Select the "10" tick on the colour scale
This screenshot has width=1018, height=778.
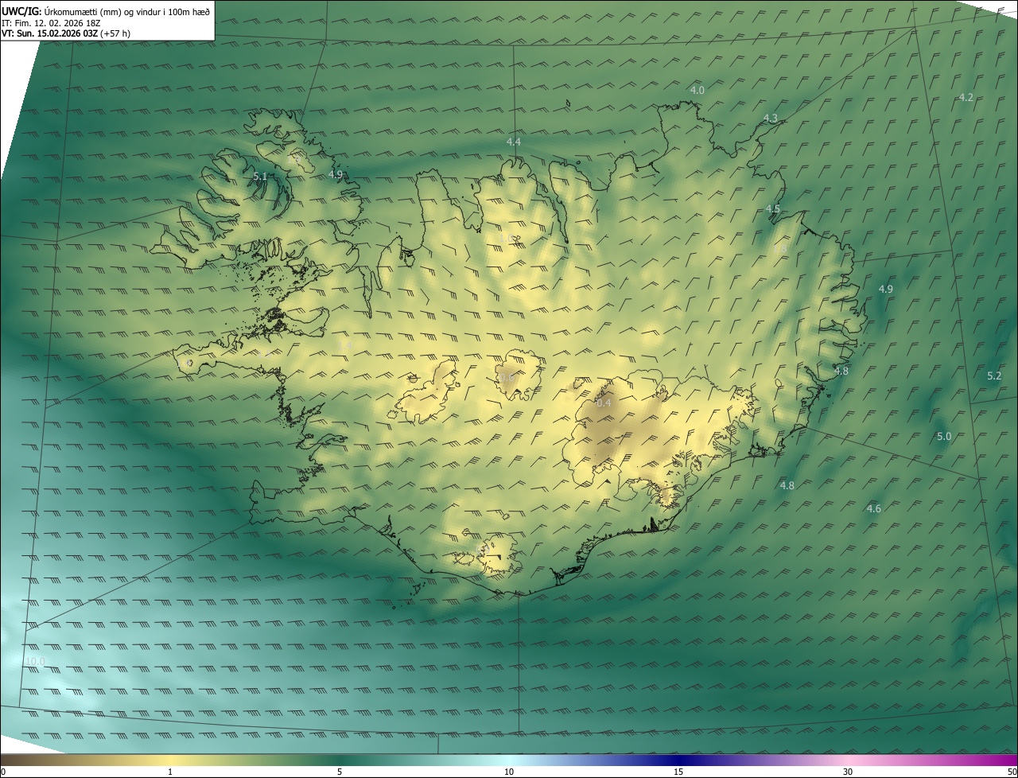509,772
